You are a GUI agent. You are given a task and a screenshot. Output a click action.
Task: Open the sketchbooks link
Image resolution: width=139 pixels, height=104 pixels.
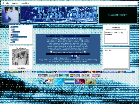tap(16, 32)
